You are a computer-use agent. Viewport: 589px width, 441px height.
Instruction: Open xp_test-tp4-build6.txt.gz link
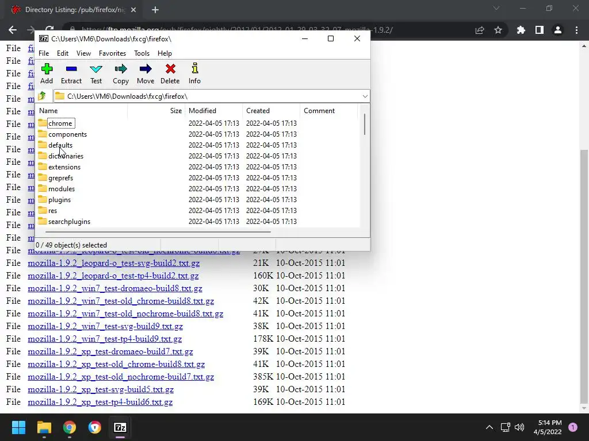click(100, 402)
